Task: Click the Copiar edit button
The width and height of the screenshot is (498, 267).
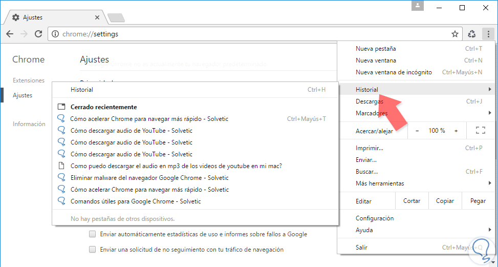Action: click(x=445, y=201)
